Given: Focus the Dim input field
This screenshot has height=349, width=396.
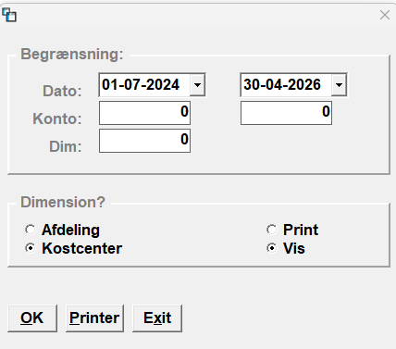Looking at the screenshot, I should pyautogui.click(x=144, y=141).
